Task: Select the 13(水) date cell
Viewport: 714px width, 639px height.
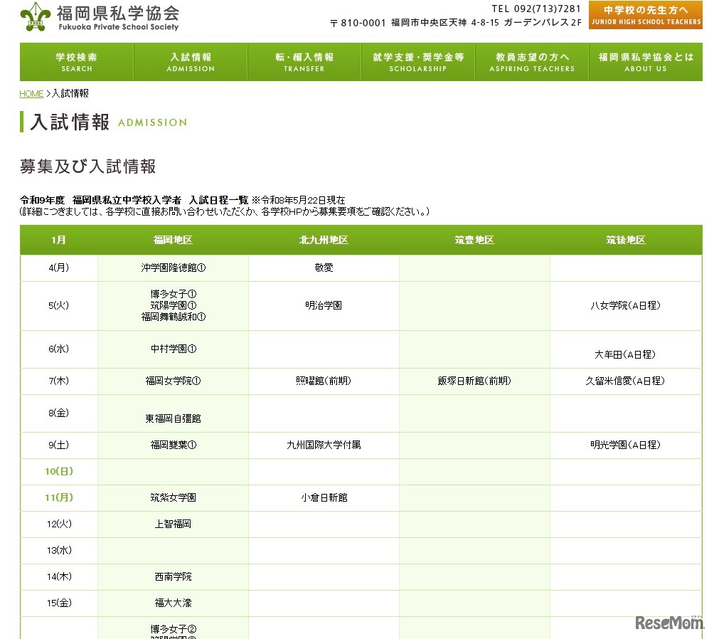Action: click(59, 551)
